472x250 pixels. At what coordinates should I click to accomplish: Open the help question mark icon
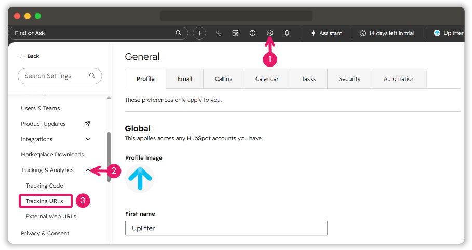[x=252, y=33]
